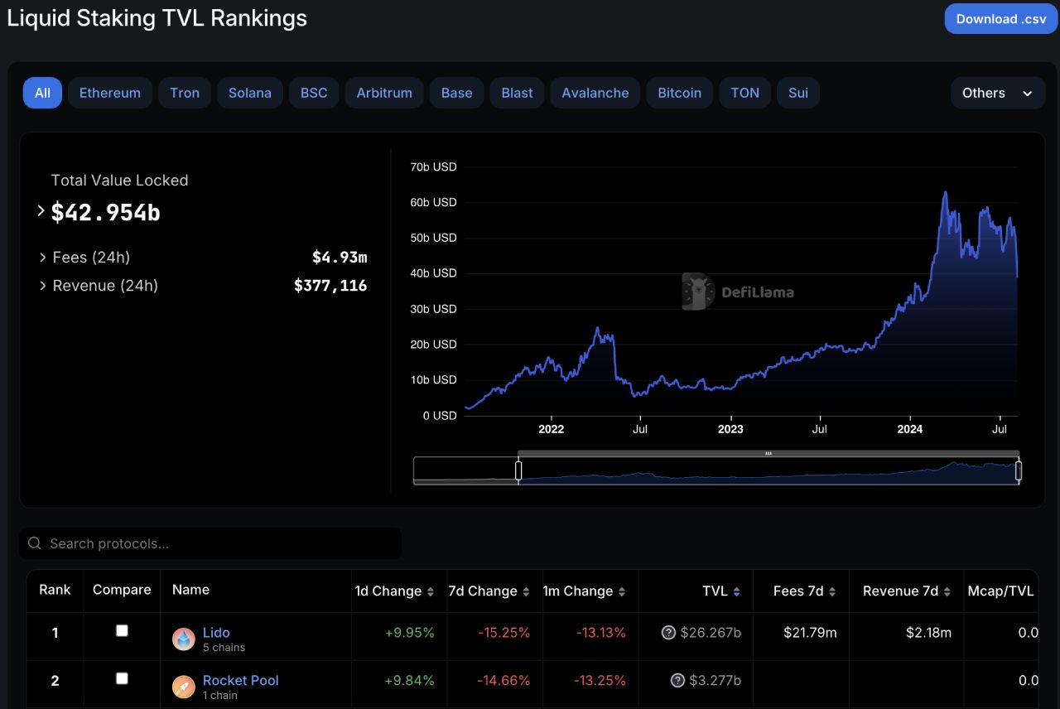Expand the Fees (24h) row
Image resolution: width=1060 pixels, height=709 pixels.
tap(42, 258)
